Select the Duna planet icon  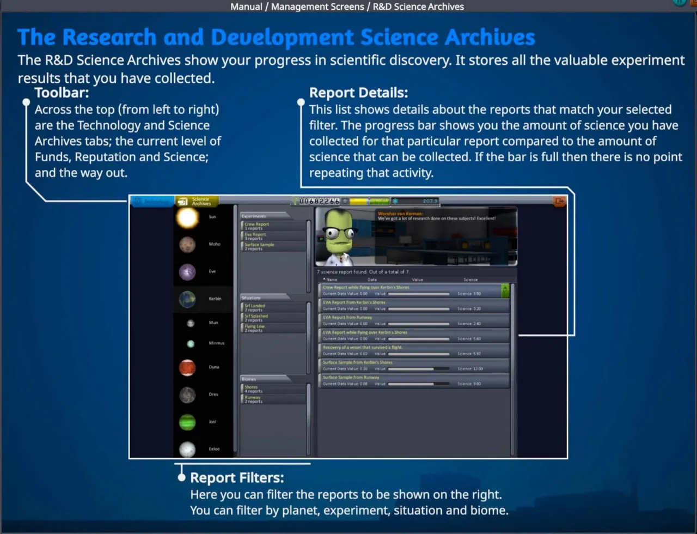pyautogui.click(x=187, y=367)
